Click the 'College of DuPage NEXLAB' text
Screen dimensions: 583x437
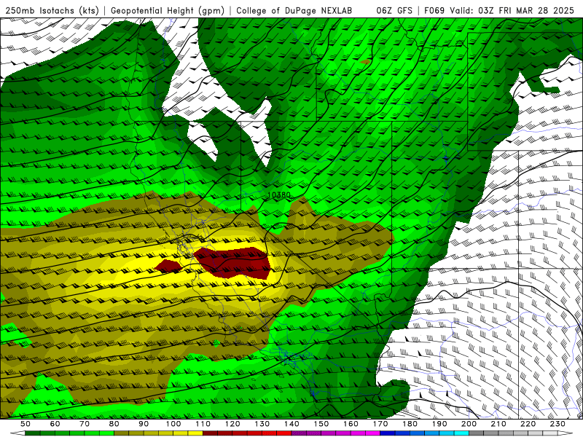click(294, 11)
